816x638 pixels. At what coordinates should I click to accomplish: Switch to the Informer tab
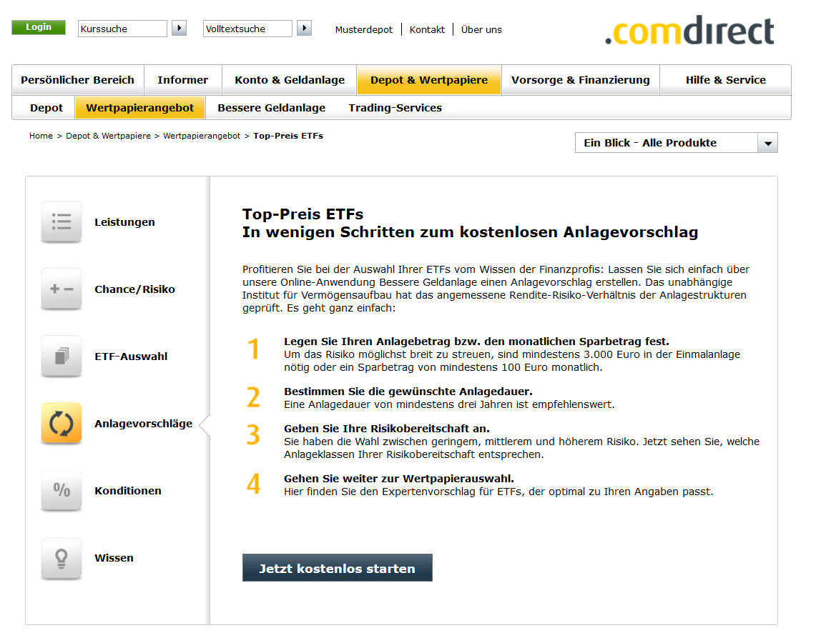pos(182,80)
